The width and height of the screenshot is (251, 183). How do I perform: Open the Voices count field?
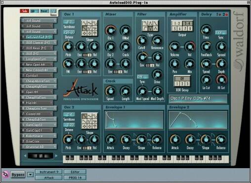[53, 11]
